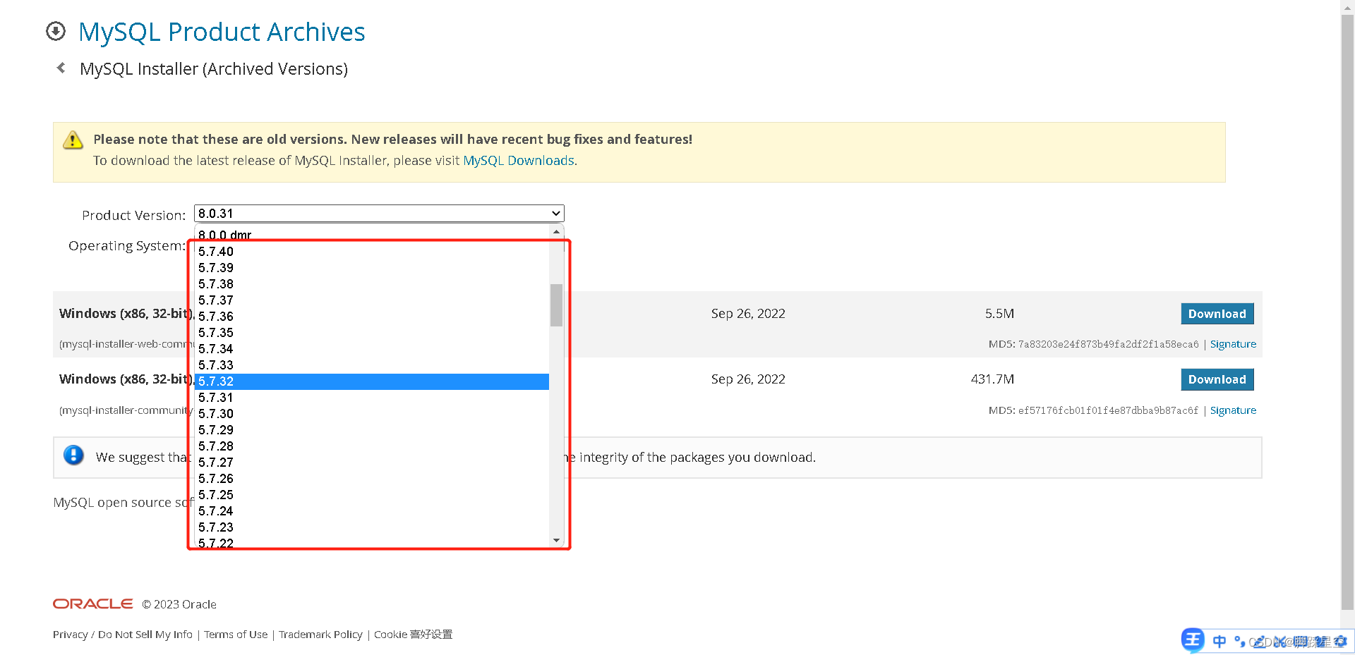Select version 5.7.35 from the list
This screenshot has width=1355, height=655.
[x=372, y=333]
